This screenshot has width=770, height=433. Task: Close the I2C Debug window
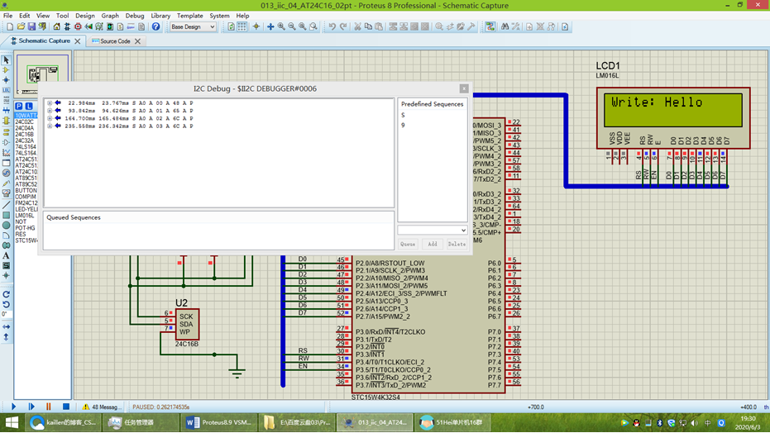click(x=464, y=88)
